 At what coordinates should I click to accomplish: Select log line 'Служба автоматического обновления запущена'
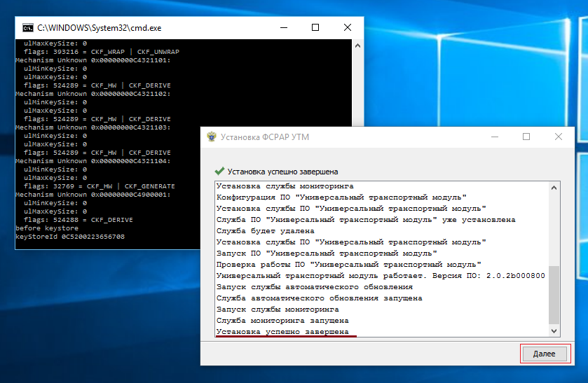[x=320, y=299]
